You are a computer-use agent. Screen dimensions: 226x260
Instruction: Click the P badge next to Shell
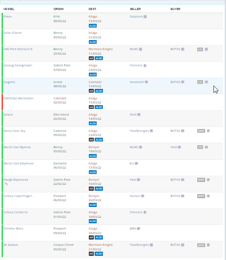point(139,115)
